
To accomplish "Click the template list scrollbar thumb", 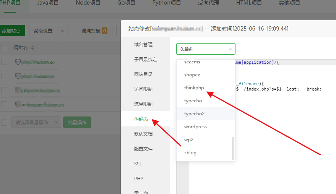I will 232,148.
